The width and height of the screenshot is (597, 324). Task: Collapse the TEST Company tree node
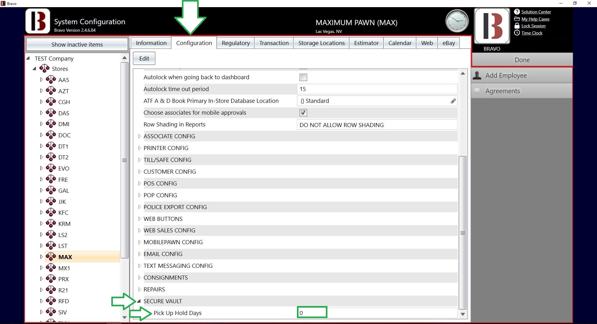(28, 58)
